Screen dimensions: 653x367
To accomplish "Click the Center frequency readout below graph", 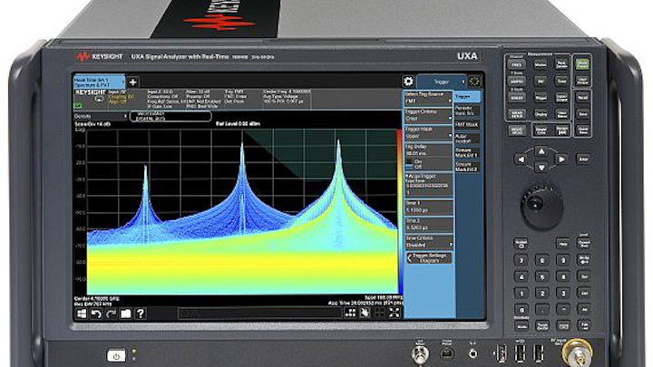I will click(x=97, y=299).
